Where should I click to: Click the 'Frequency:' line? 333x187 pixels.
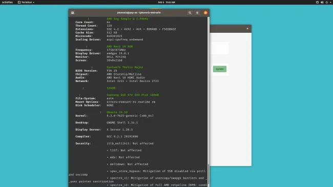100,50
